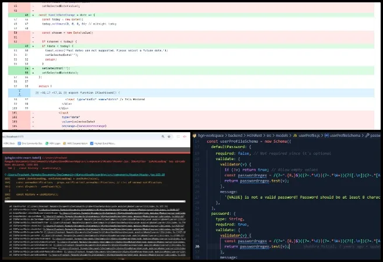
Task: Click the toast.error line in the diff
Action: (88, 51)
